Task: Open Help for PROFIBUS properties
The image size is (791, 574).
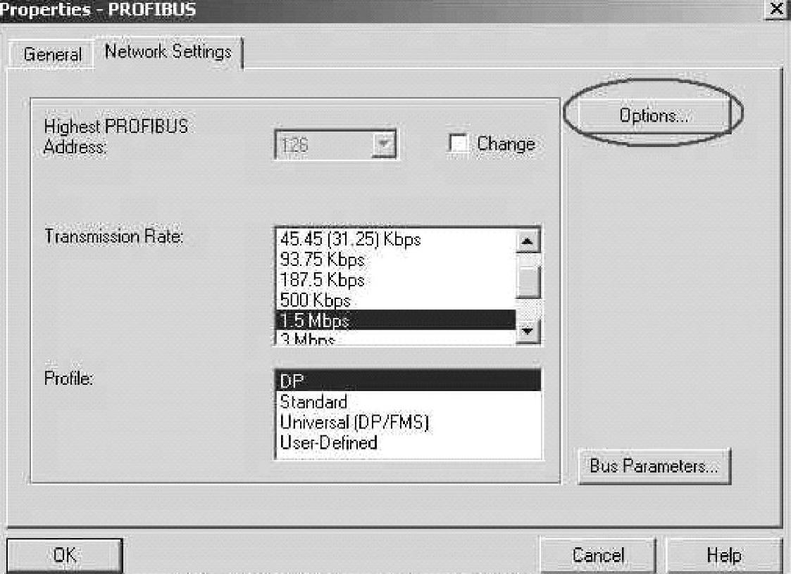Action: [x=723, y=555]
